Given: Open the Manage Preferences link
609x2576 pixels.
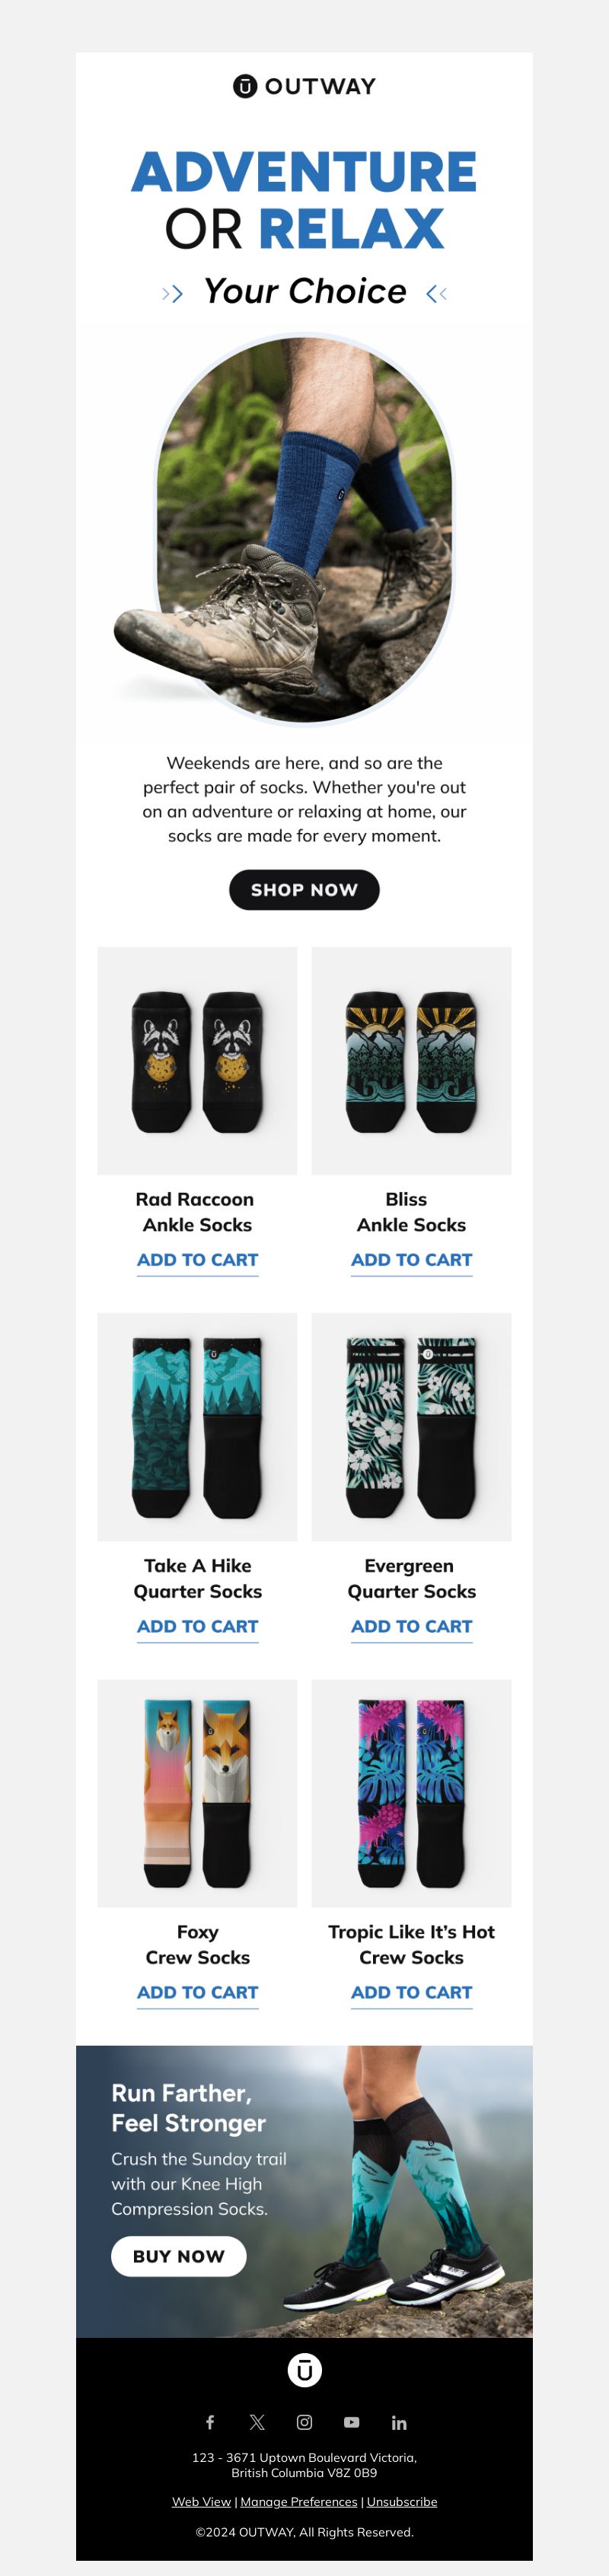Looking at the screenshot, I should click(x=298, y=2501).
